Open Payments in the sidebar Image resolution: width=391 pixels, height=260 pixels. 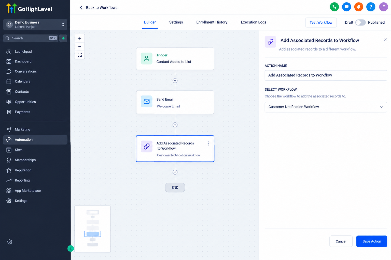tap(35, 112)
